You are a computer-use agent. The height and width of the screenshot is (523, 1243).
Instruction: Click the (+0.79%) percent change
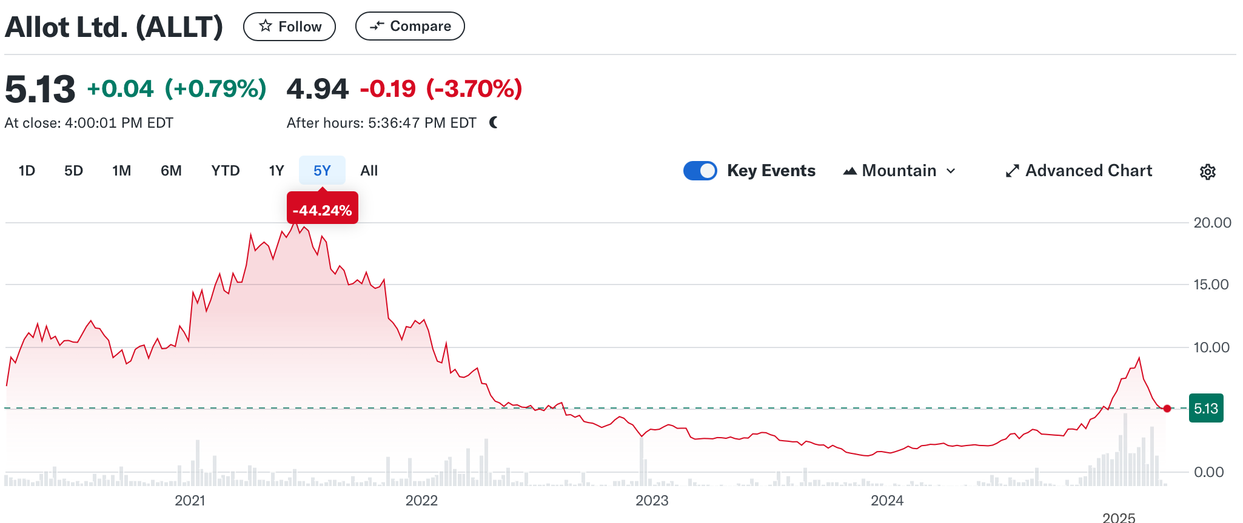pyautogui.click(x=216, y=89)
